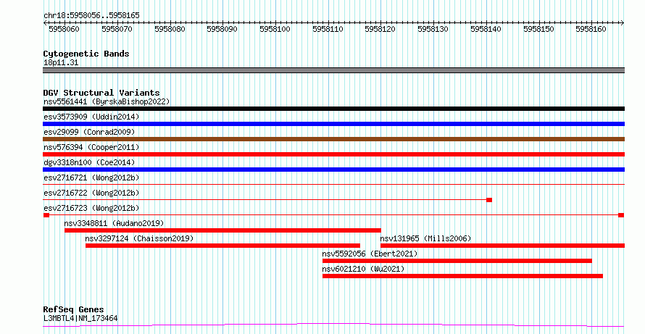This screenshot has height=334, width=645.
Task: Select the red nsv6021210 variant bar
Action: [462, 276]
